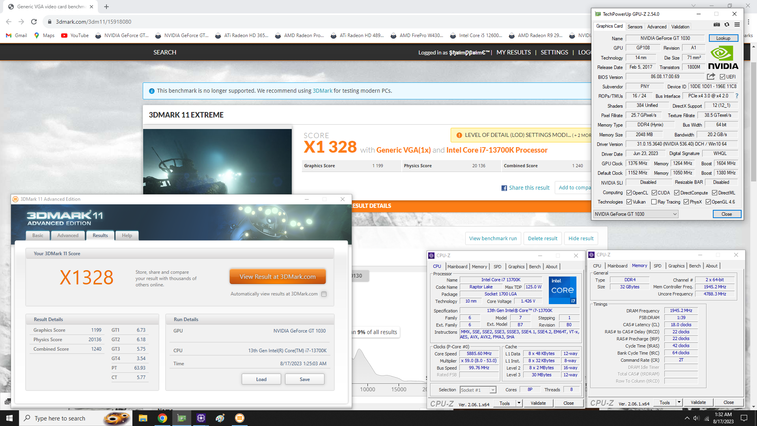Open the Validation tab in GPU-Z

(x=680, y=27)
